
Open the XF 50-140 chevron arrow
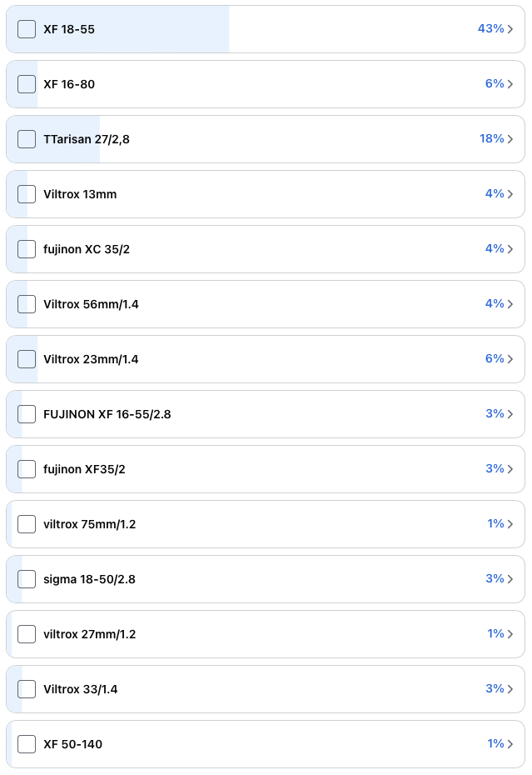click(x=510, y=744)
